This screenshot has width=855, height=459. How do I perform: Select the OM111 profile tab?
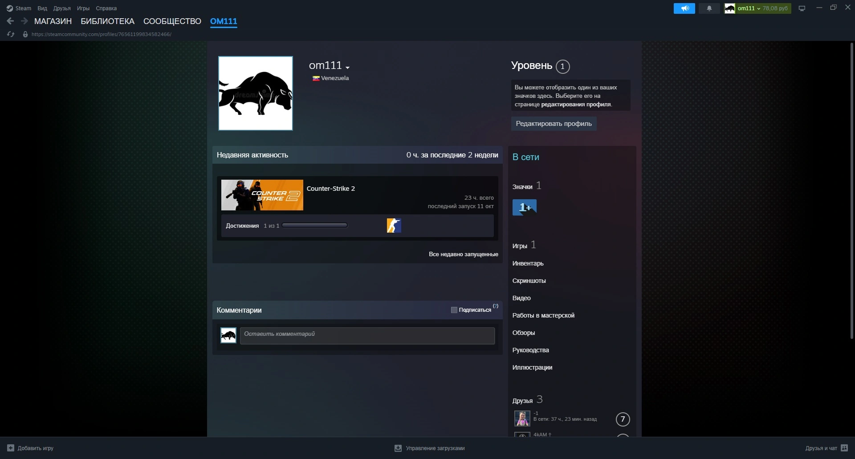[x=224, y=21]
